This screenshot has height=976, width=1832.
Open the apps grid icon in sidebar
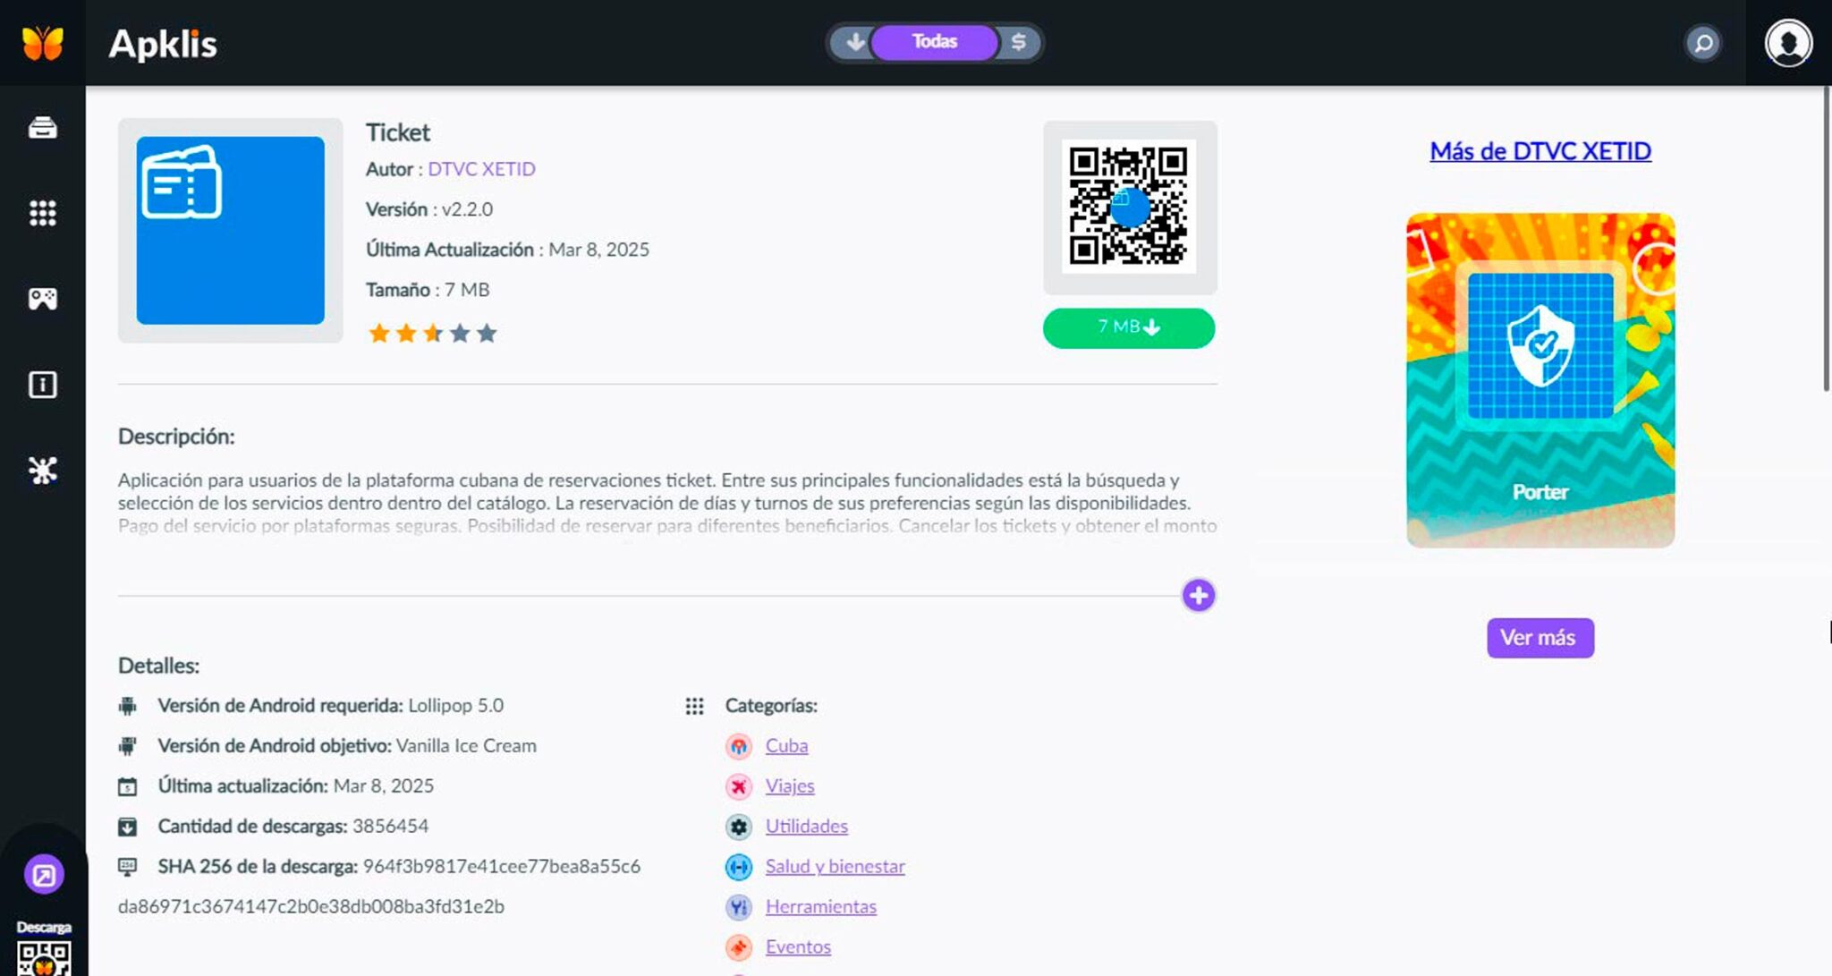43,213
